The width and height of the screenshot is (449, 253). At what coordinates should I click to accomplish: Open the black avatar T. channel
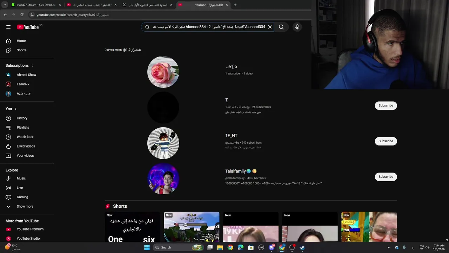click(163, 108)
